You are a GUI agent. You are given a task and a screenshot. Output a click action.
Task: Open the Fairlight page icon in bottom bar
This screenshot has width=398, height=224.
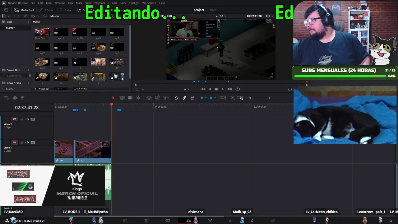tap(252, 221)
